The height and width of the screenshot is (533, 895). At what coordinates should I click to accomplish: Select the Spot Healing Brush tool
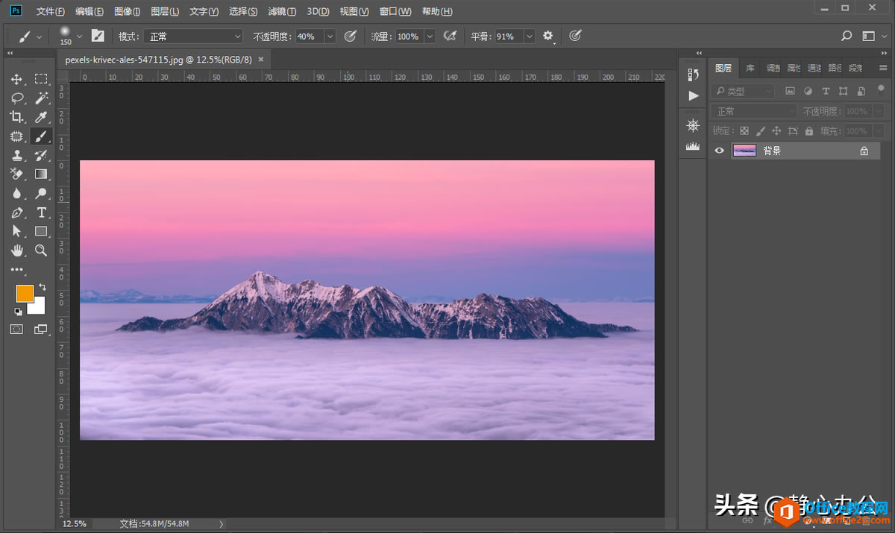tap(16, 136)
